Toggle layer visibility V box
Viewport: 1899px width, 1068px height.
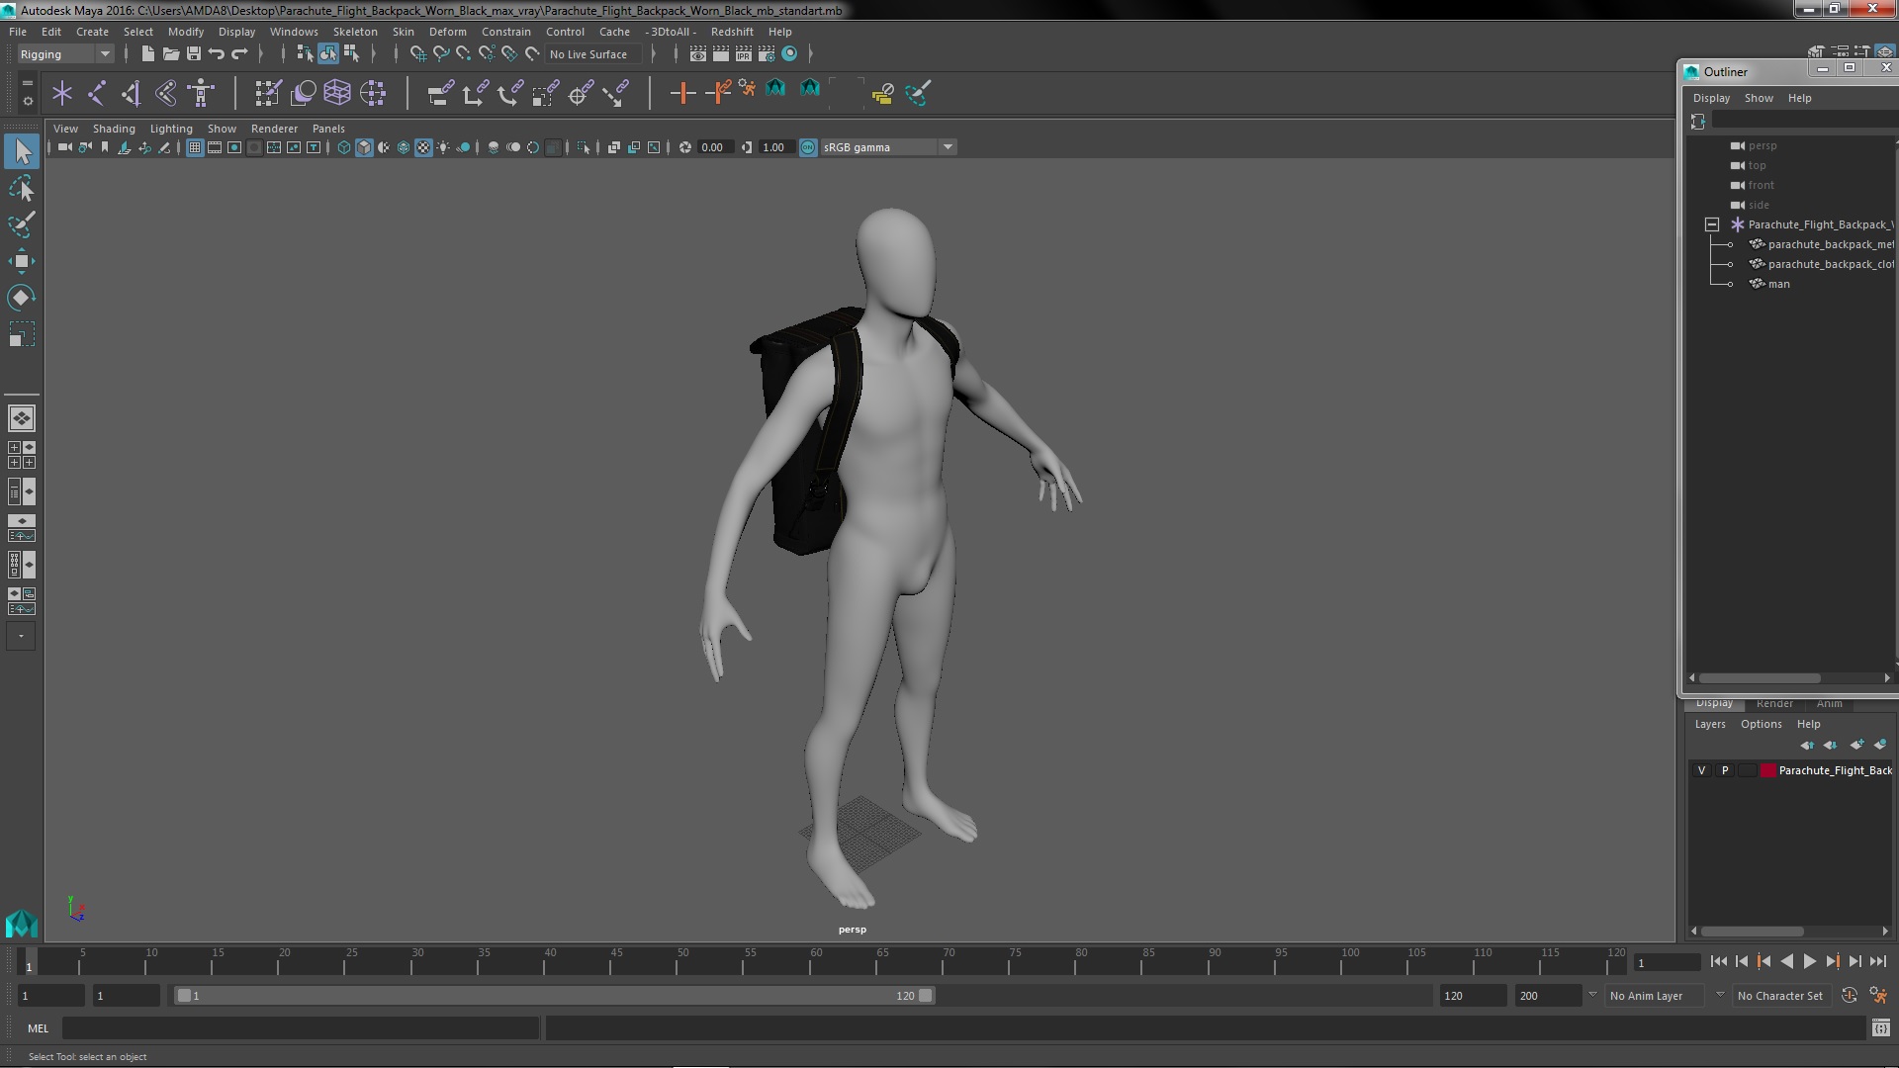(x=1702, y=770)
